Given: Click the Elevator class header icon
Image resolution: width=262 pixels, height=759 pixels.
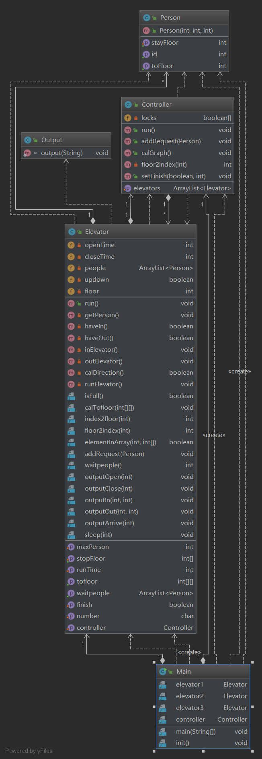Looking at the screenshot, I should [x=72, y=232].
